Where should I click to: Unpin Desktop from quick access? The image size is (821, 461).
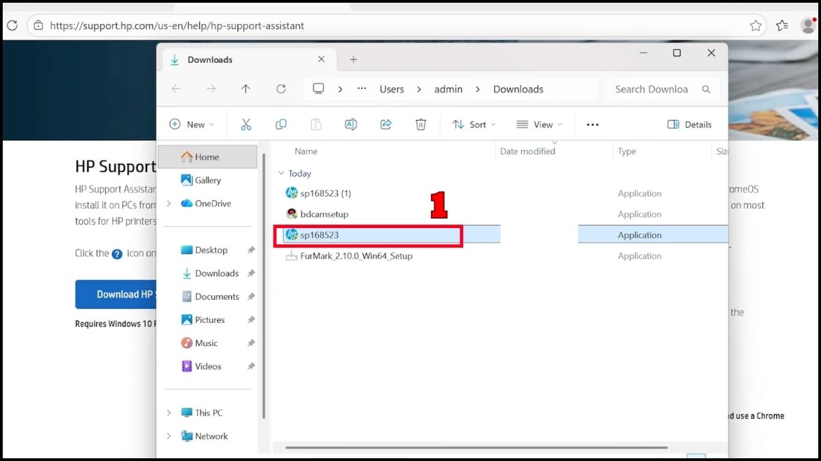(x=251, y=250)
